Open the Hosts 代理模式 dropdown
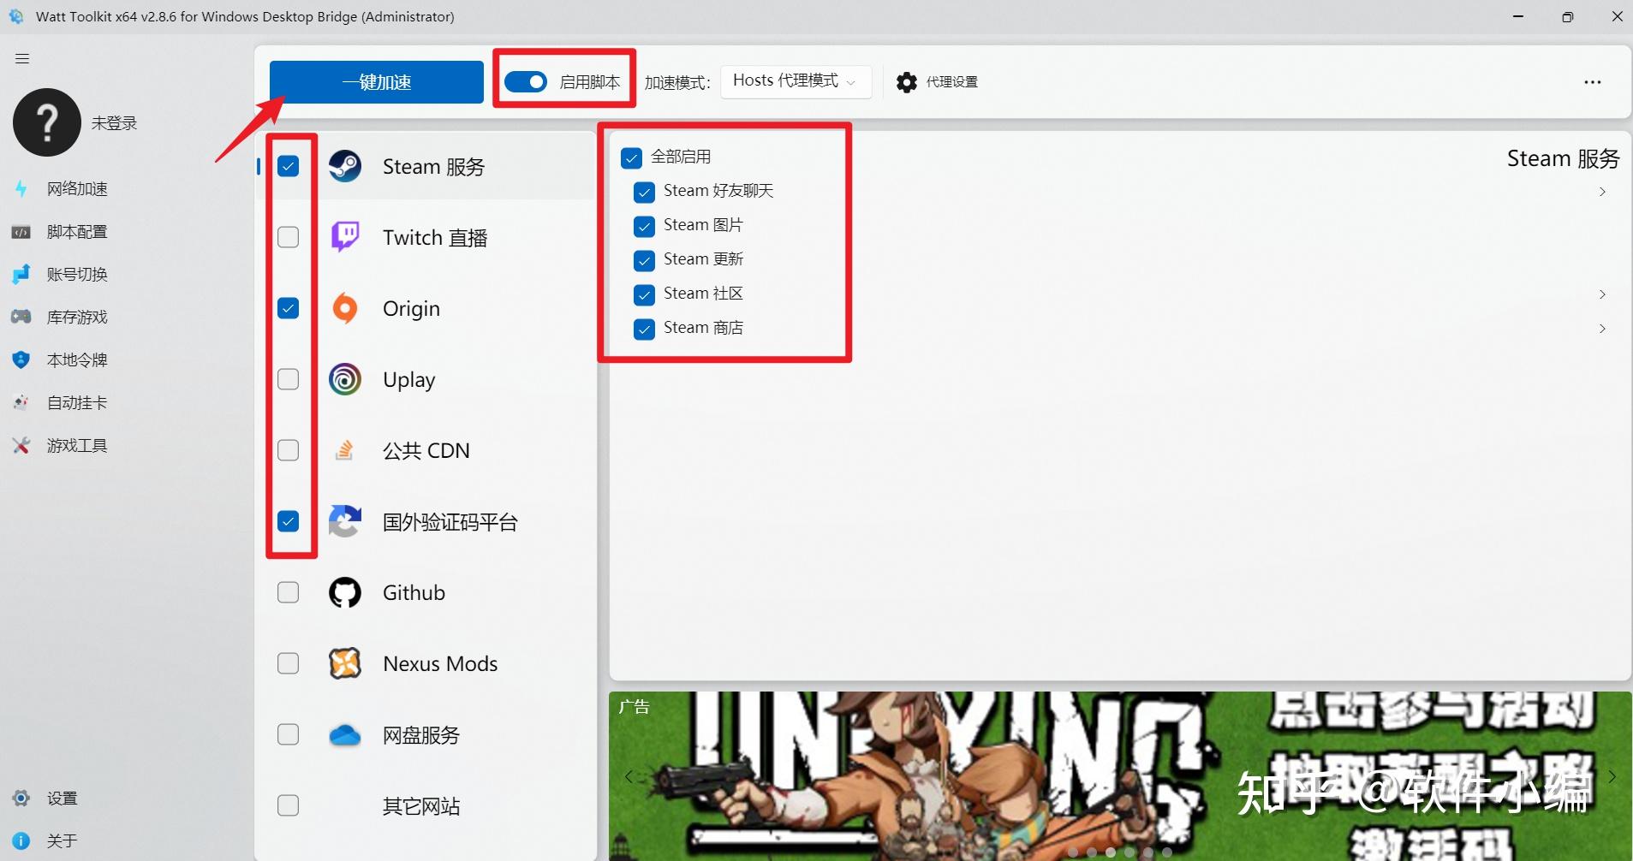Viewport: 1633px width, 861px height. pos(796,81)
